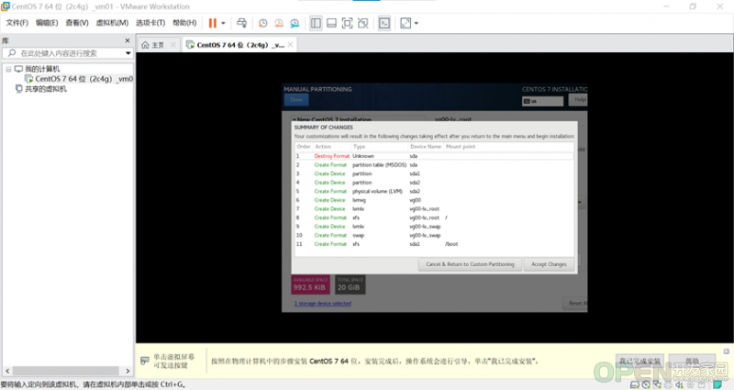Click the library search input field

coord(65,53)
